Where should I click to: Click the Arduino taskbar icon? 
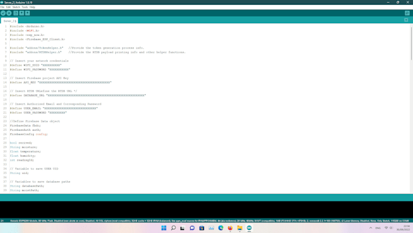pyautogui.click(x=249, y=228)
